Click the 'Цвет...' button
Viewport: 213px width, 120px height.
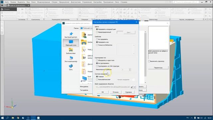coord(129,32)
